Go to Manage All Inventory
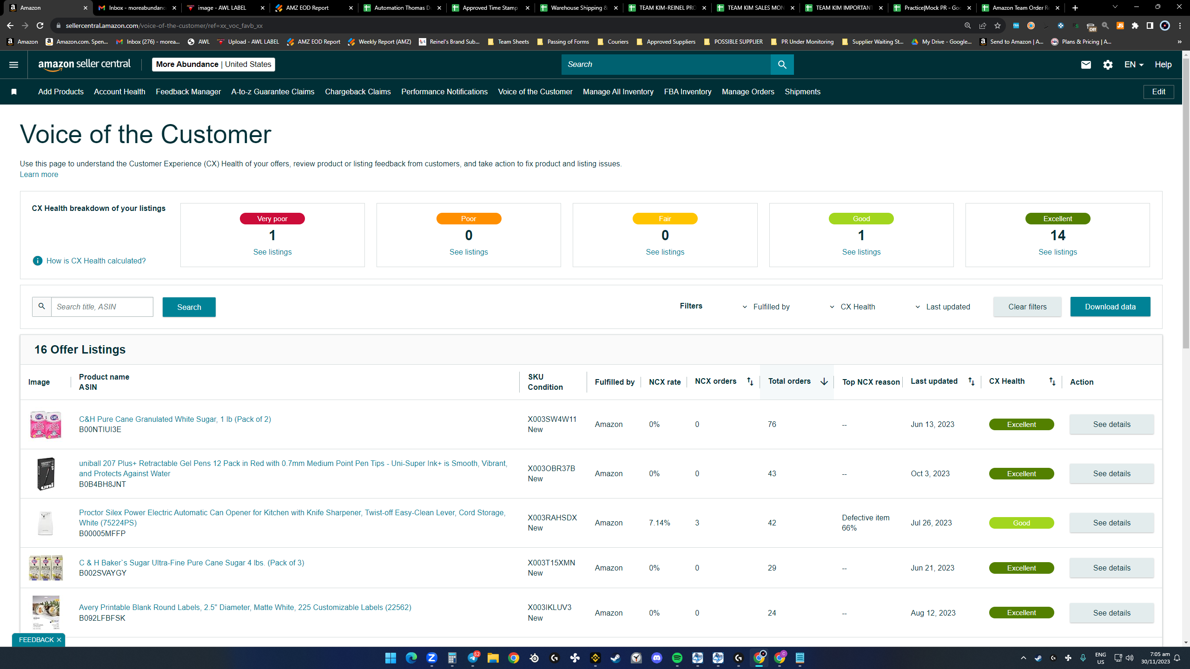The width and height of the screenshot is (1190, 669). pos(618,92)
